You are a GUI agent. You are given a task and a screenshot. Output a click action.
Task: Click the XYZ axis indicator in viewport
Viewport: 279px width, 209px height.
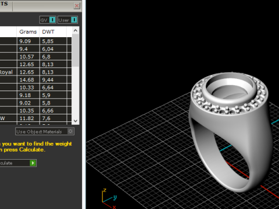[x=109, y=199]
